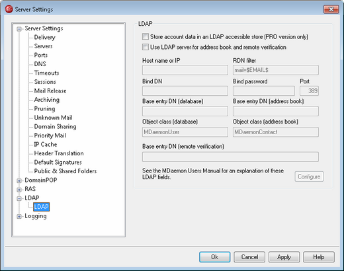Open the Delivery settings page
This screenshot has height=271, width=344.
tap(44, 37)
